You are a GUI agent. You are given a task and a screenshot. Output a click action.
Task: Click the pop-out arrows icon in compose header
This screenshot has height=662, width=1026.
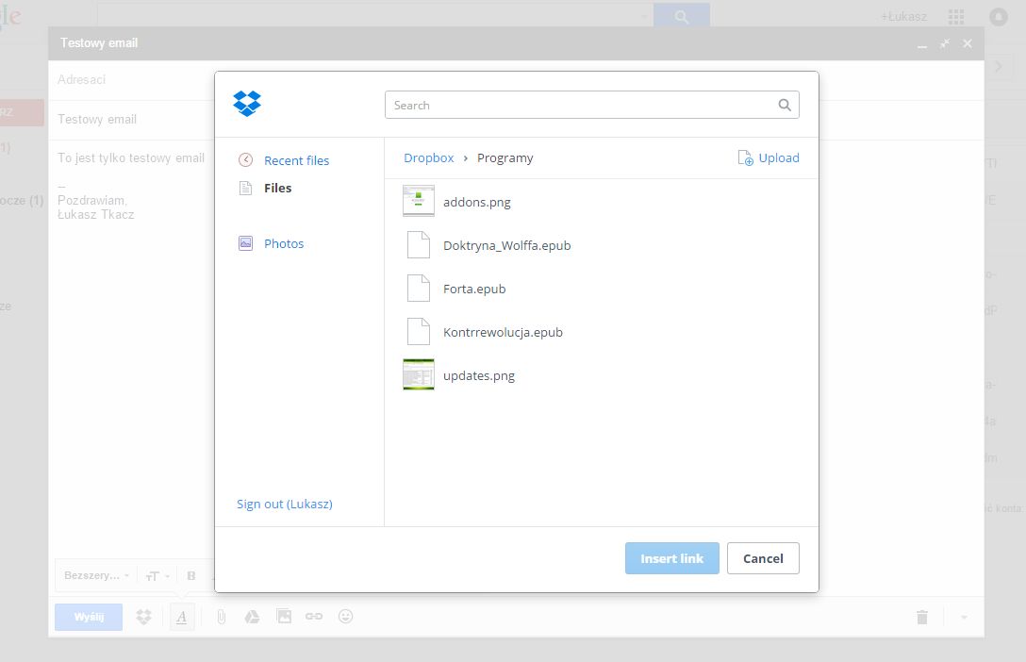point(945,43)
